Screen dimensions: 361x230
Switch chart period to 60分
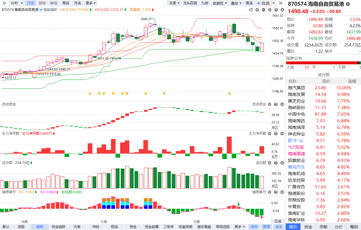pyautogui.click(x=54, y=3)
